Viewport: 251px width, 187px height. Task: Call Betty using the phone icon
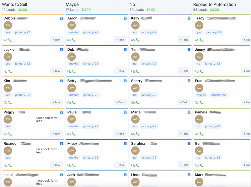pyautogui.click(x=74, y=103)
